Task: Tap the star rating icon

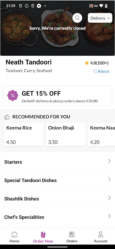Action: click(87, 63)
